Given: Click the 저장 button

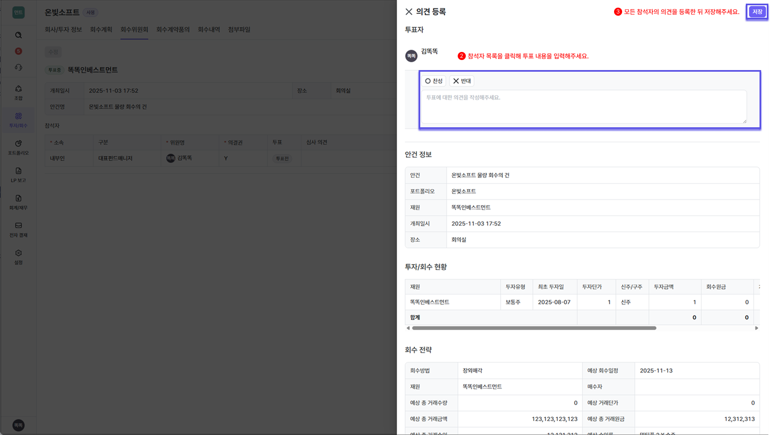Looking at the screenshot, I should [x=757, y=12].
